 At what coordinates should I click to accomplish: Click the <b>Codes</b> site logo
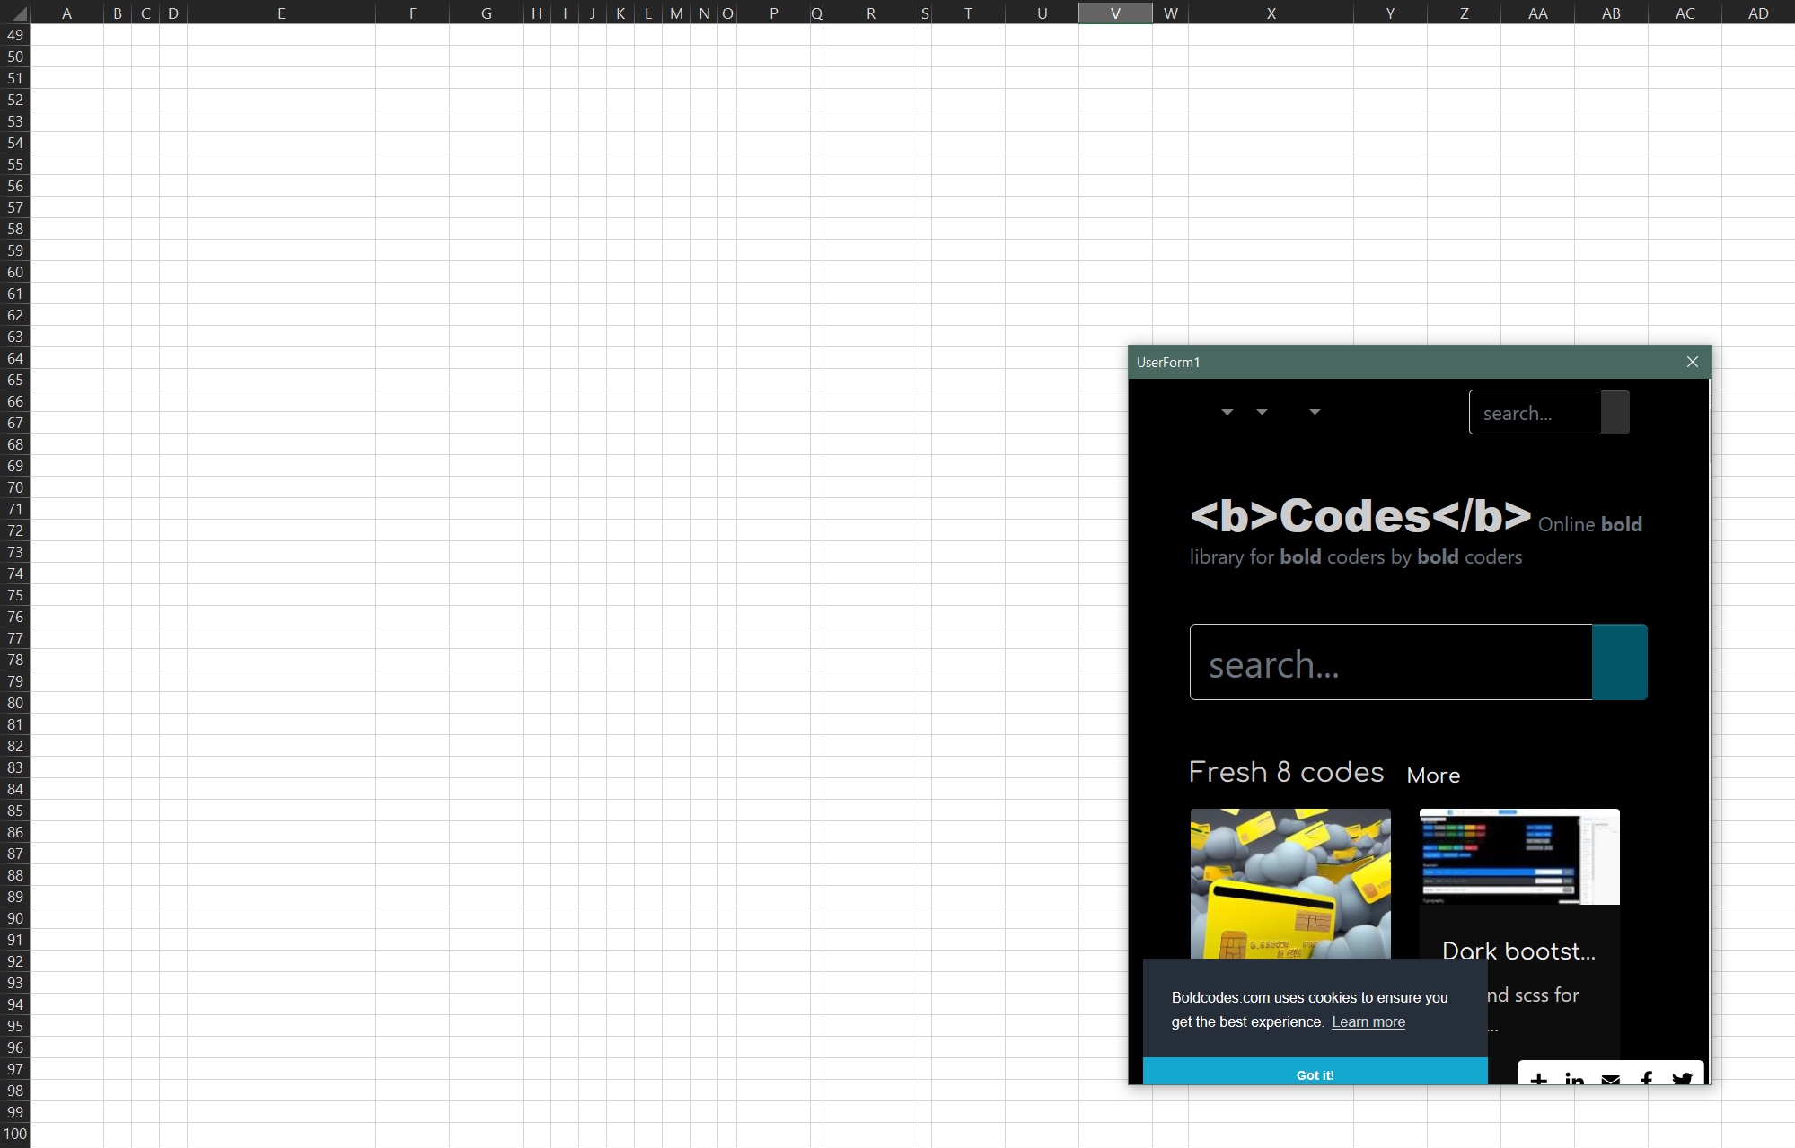click(1360, 516)
